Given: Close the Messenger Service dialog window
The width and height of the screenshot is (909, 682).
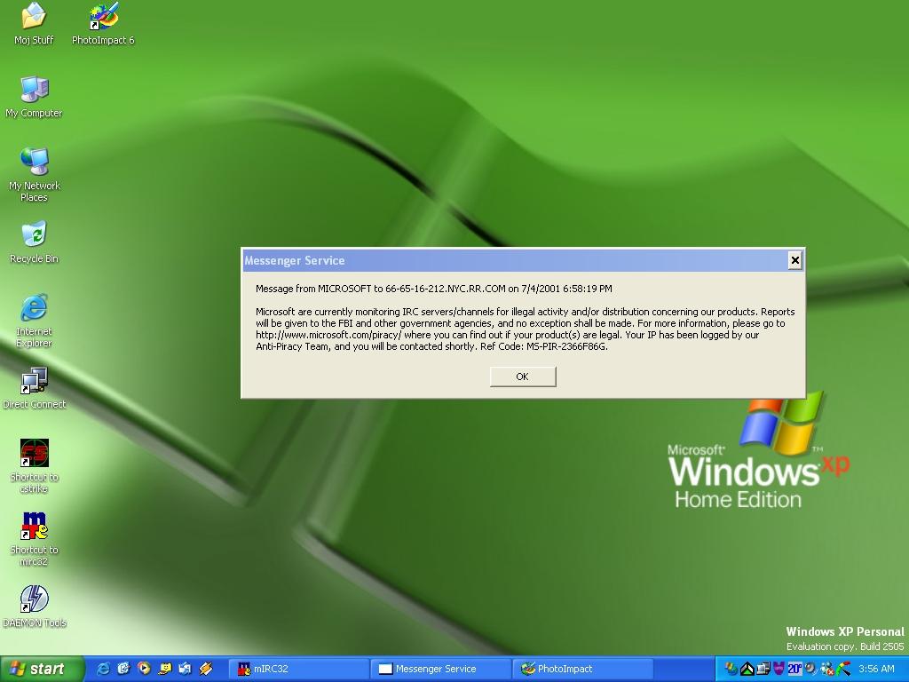Looking at the screenshot, I should pos(794,260).
